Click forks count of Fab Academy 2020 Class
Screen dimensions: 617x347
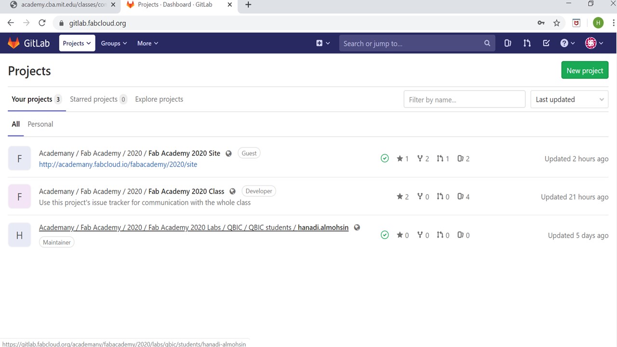[423, 197]
